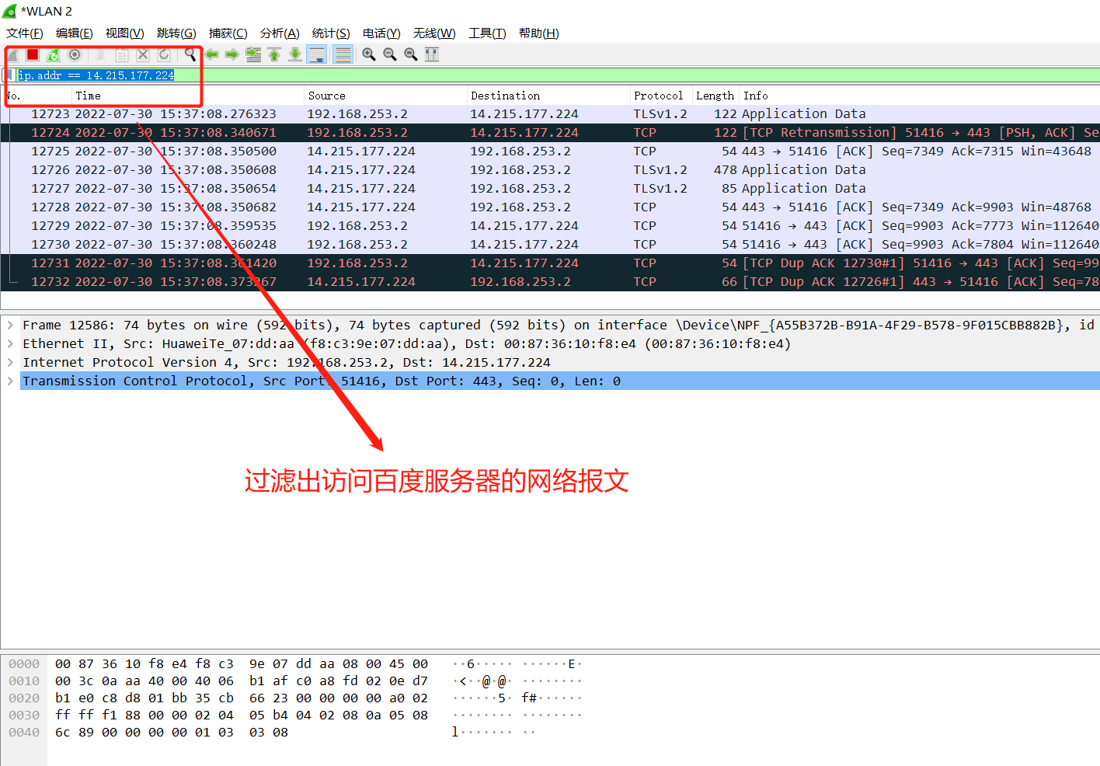1100x766 pixels.
Task: Jump to the first packet
Action: tap(274, 54)
